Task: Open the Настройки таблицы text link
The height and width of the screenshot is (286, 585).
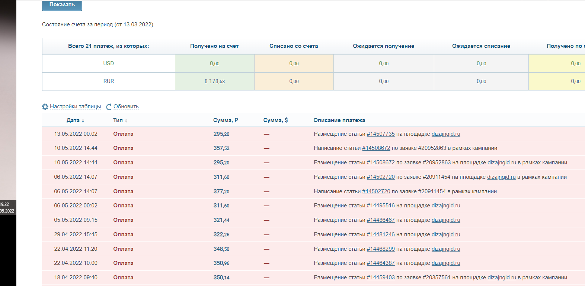Action: click(75, 106)
